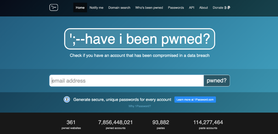This screenshot has width=278, height=134.
Task: Open Domain search in the navbar
Action: (119, 8)
